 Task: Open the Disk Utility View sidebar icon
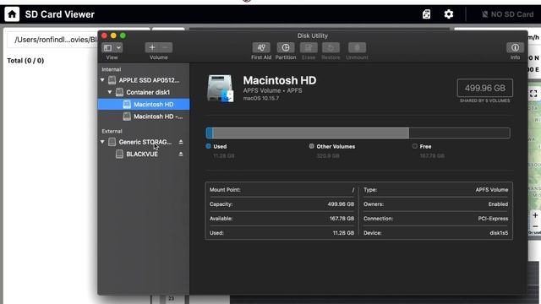pyautogui.click(x=108, y=47)
